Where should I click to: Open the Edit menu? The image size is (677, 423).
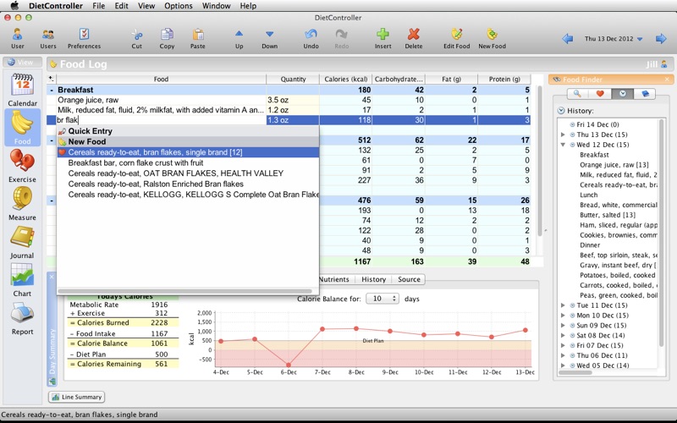[x=121, y=6]
